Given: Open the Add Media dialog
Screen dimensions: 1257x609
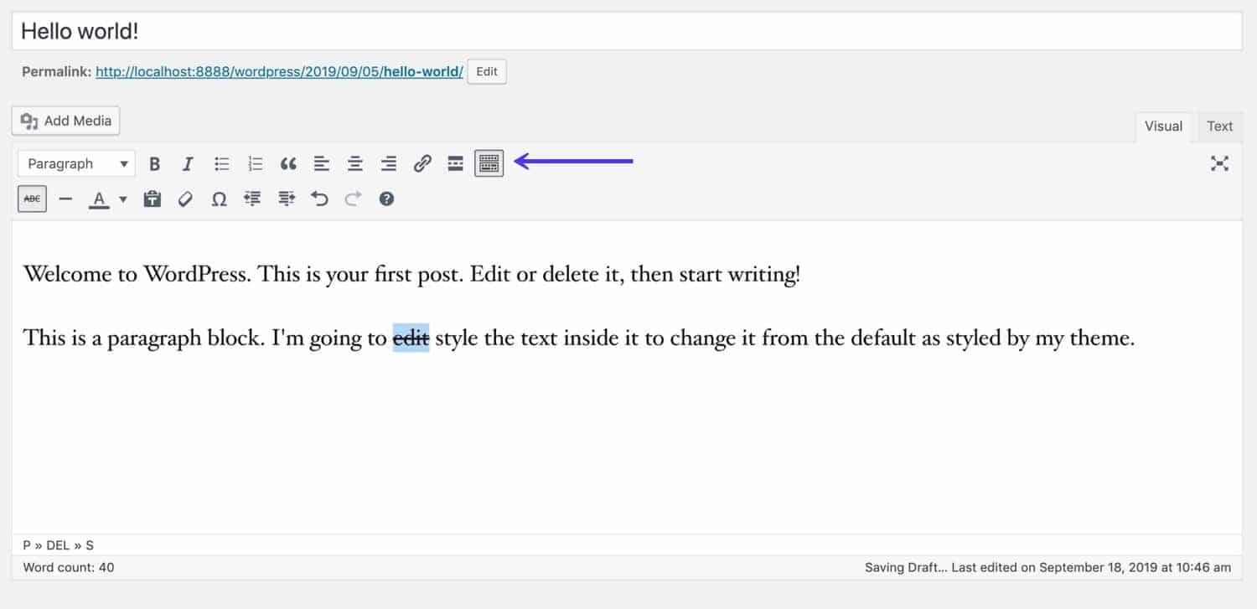Looking at the screenshot, I should [x=65, y=120].
